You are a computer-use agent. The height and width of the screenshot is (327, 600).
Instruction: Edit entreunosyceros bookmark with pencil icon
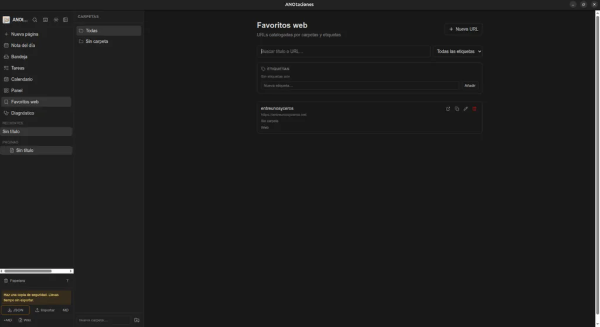(466, 109)
